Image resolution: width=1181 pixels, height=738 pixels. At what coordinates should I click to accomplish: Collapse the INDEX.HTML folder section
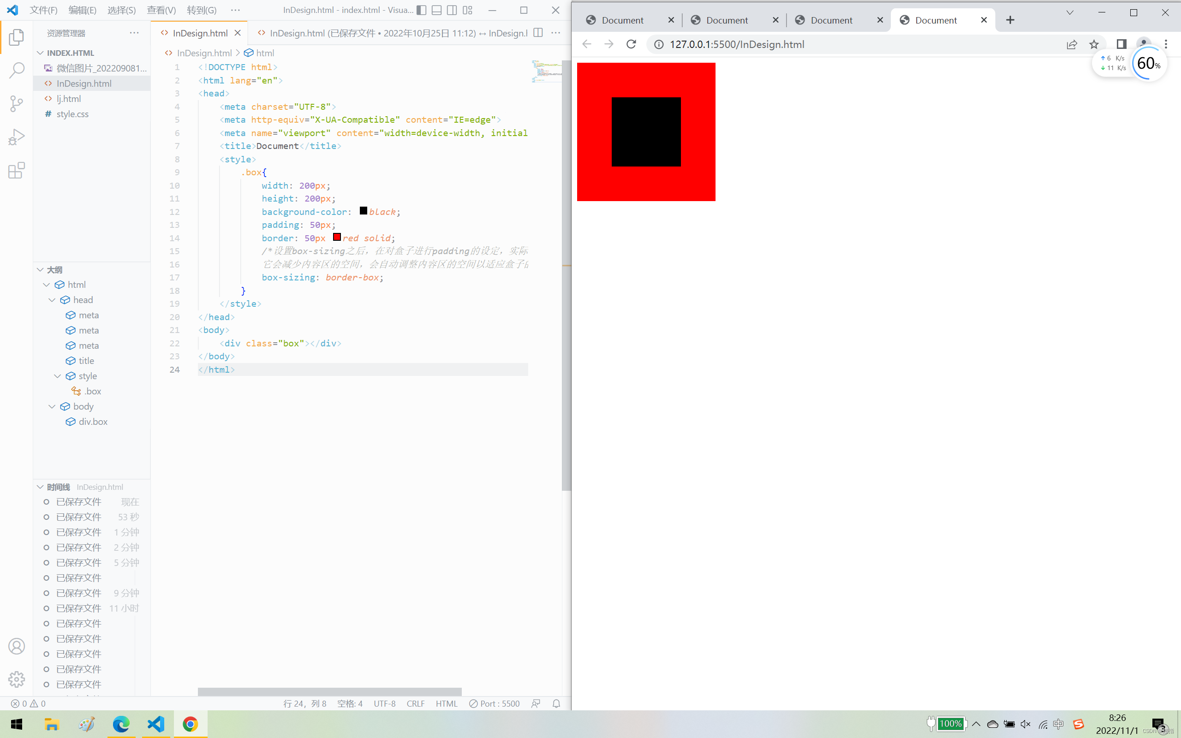pos(41,53)
